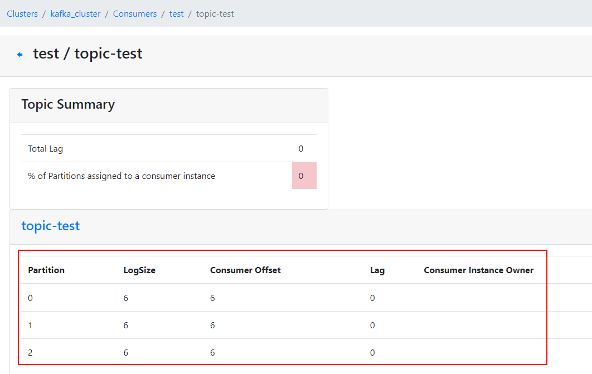Click the LogSize value for partition 1
This screenshot has width=592, height=374.
(x=126, y=326)
